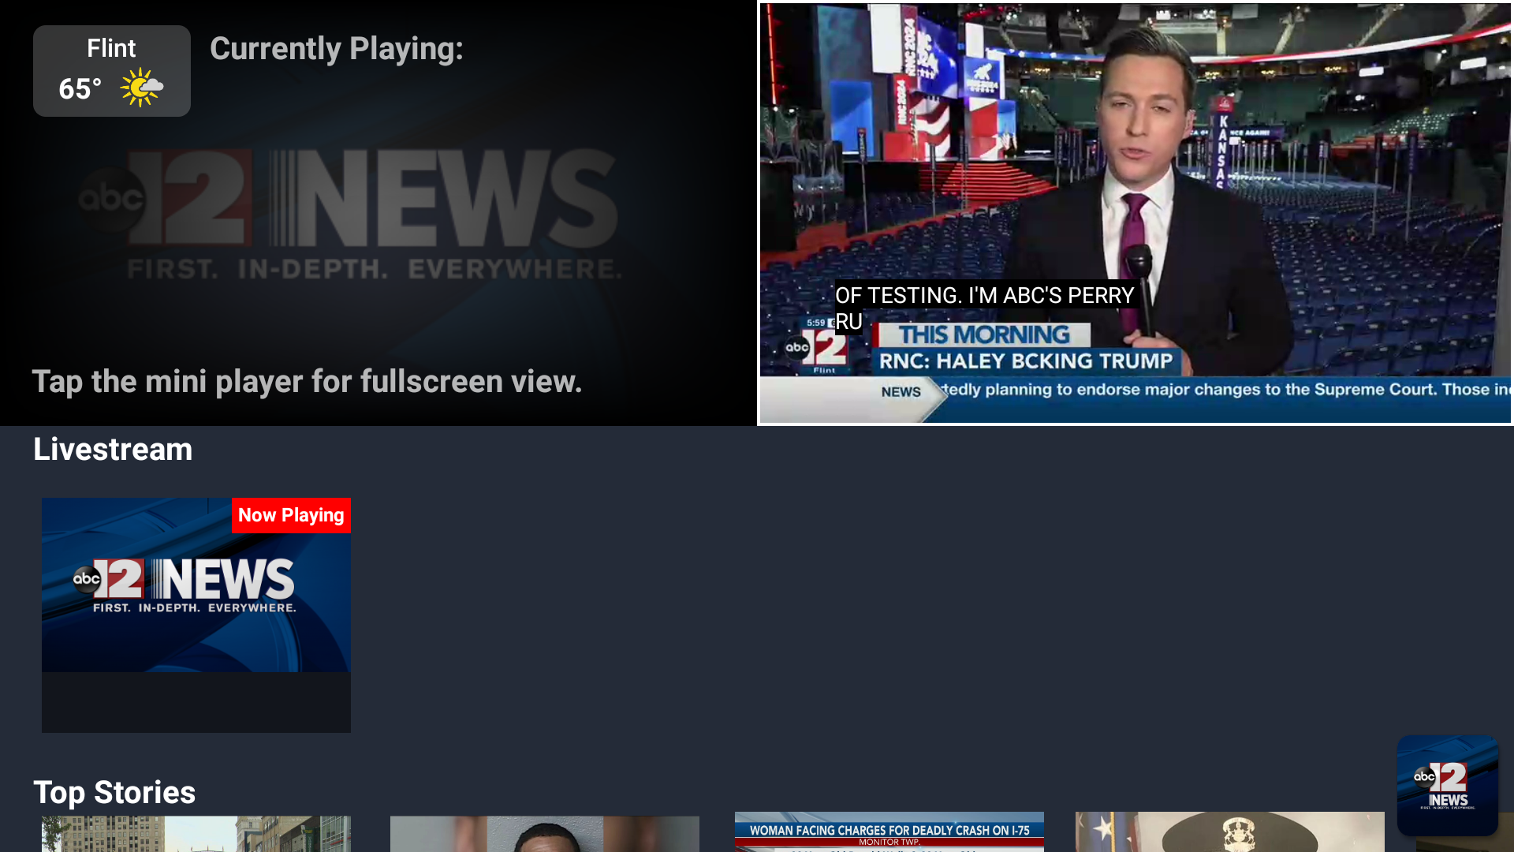Click the THIS MORNING lower-third graphic
1514x852 pixels.
[984, 334]
